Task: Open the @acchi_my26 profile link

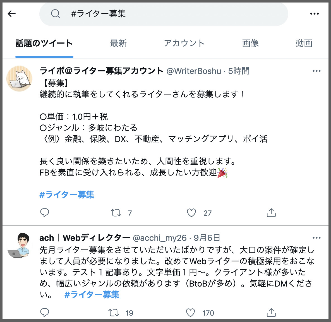Action: coord(160,238)
